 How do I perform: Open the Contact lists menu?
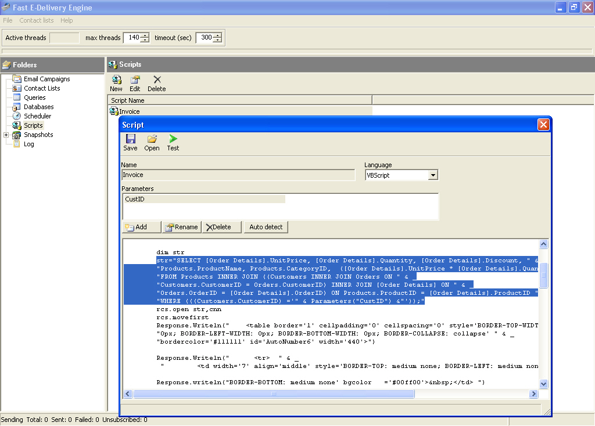[x=37, y=20]
